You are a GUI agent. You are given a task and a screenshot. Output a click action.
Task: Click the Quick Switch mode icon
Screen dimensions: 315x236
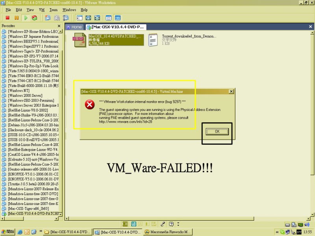[x=88, y=18]
